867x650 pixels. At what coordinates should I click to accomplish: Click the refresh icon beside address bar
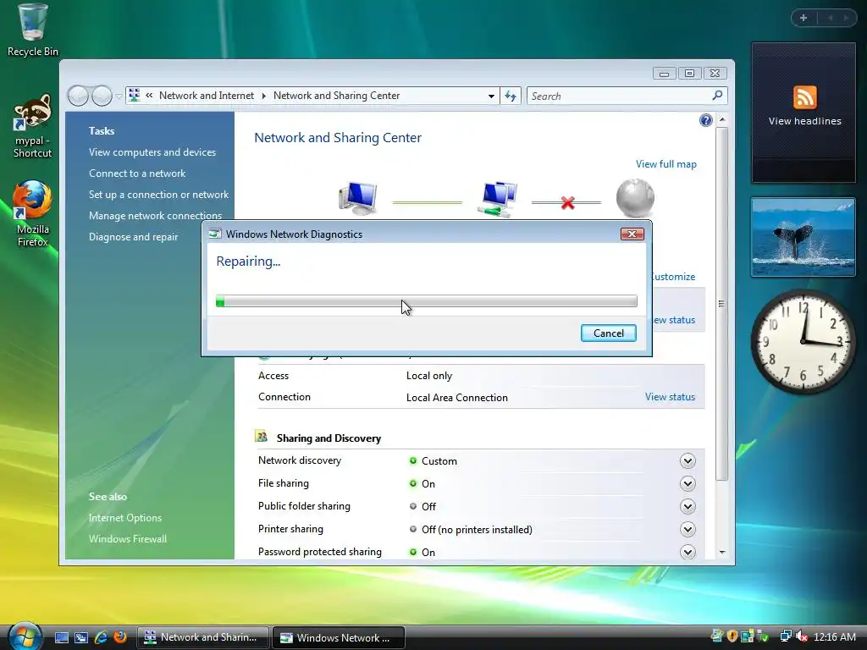point(511,96)
